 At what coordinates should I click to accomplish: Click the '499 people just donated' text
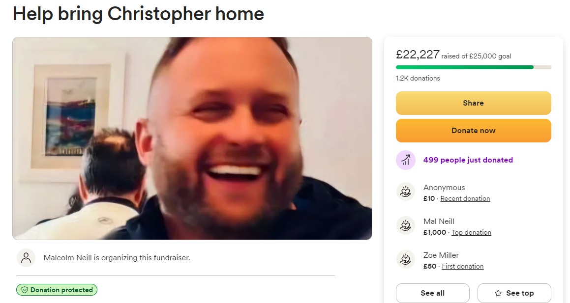coord(468,160)
